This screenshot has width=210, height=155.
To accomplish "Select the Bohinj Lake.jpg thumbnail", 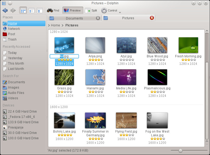I will pyautogui.click(x=64, y=120).
